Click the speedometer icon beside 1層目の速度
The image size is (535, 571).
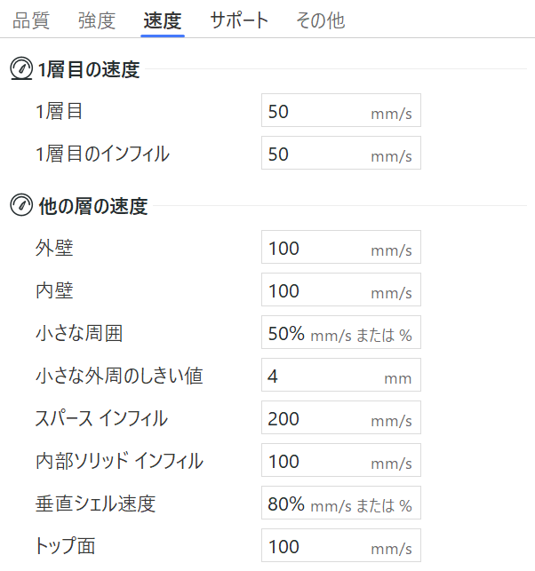tap(20, 70)
